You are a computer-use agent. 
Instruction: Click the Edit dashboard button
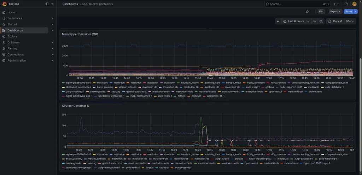(321, 11)
